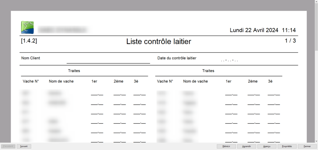Click the Lundi 22 Avril 2024 date

(x=254, y=30)
